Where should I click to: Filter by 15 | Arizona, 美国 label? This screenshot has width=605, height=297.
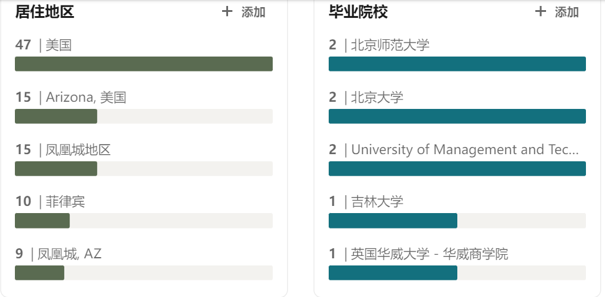[x=70, y=97]
